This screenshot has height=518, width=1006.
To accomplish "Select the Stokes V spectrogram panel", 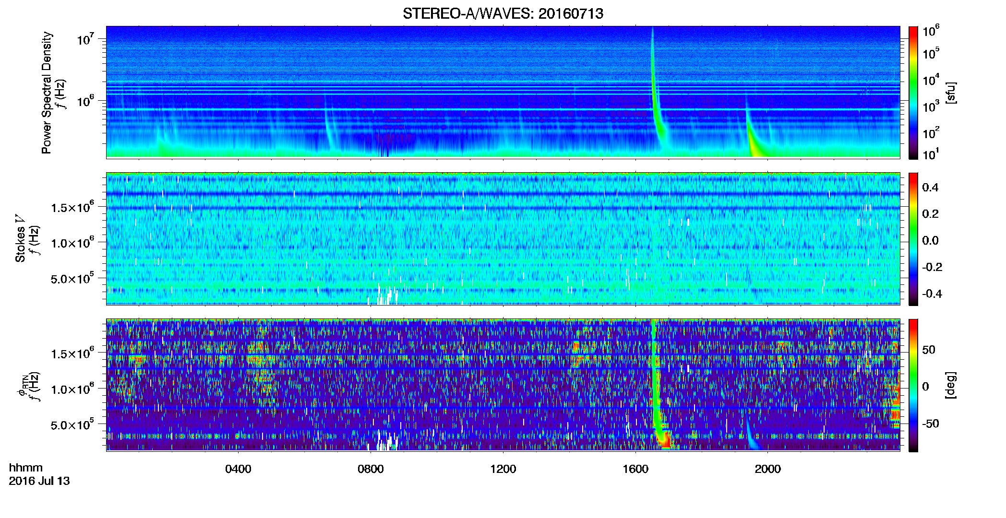I will (503, 238).
